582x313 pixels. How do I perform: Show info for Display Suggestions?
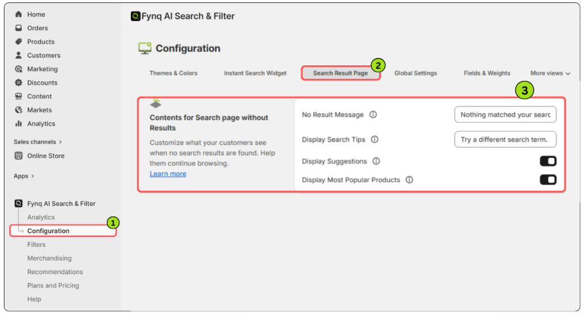pos(376,161)
